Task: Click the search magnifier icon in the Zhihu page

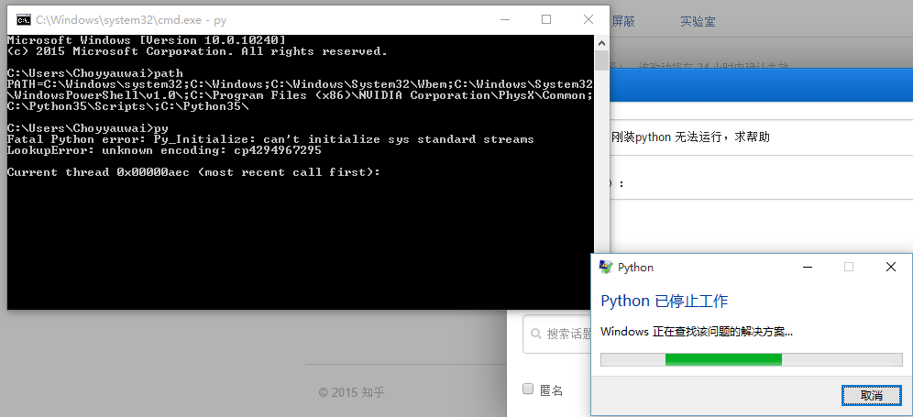Action: [535, 334]
